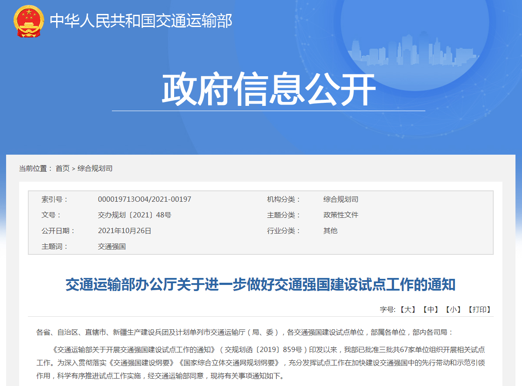The height and width of the screenshot is (386, 522).
Task: Select index number 000019713O04/2021-00197
Action: [x=145, y=200]
